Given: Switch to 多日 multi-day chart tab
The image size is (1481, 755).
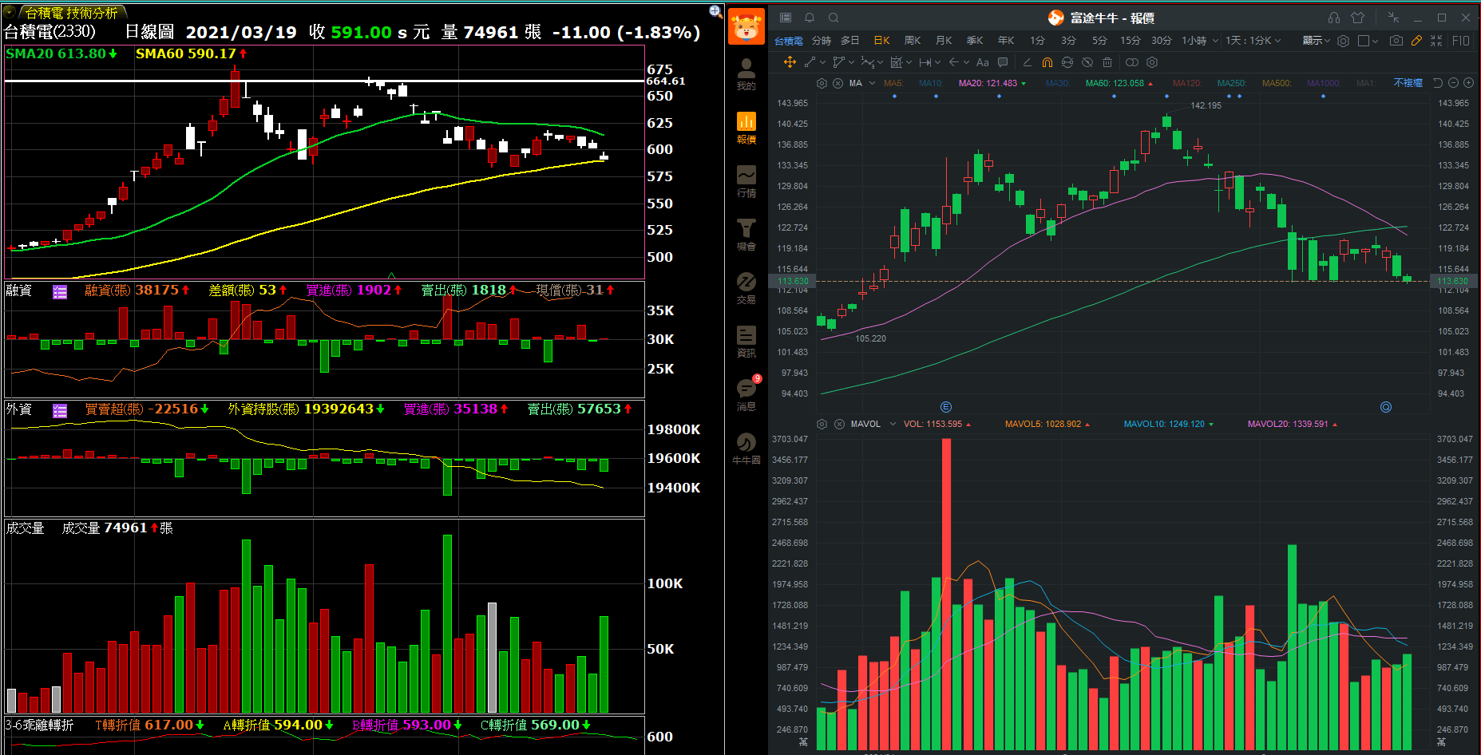Looking at the screenshot, I should 850,40.
